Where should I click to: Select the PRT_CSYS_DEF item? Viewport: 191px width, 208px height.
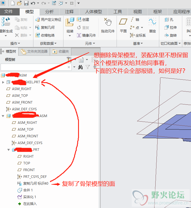tap(32, 176)
